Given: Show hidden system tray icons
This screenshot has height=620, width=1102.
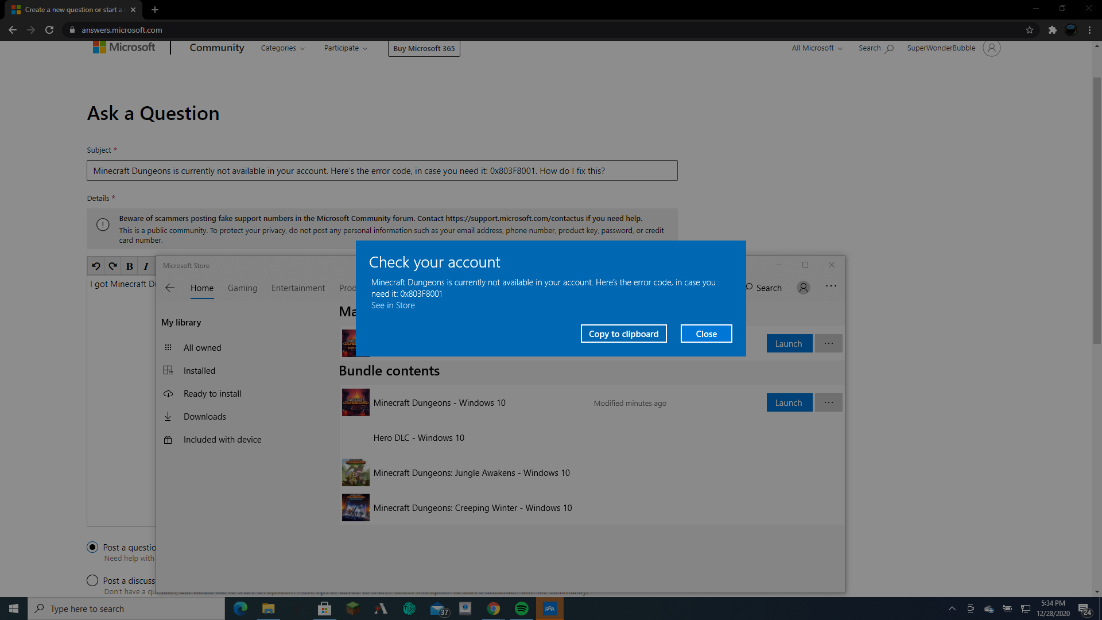Looking at the screenshot, I should click(952, 609).
